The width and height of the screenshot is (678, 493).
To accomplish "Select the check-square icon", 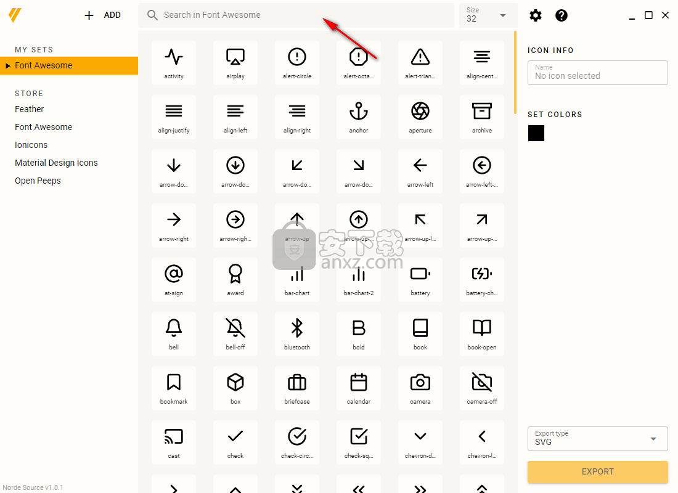I will (x=359, y=442).
